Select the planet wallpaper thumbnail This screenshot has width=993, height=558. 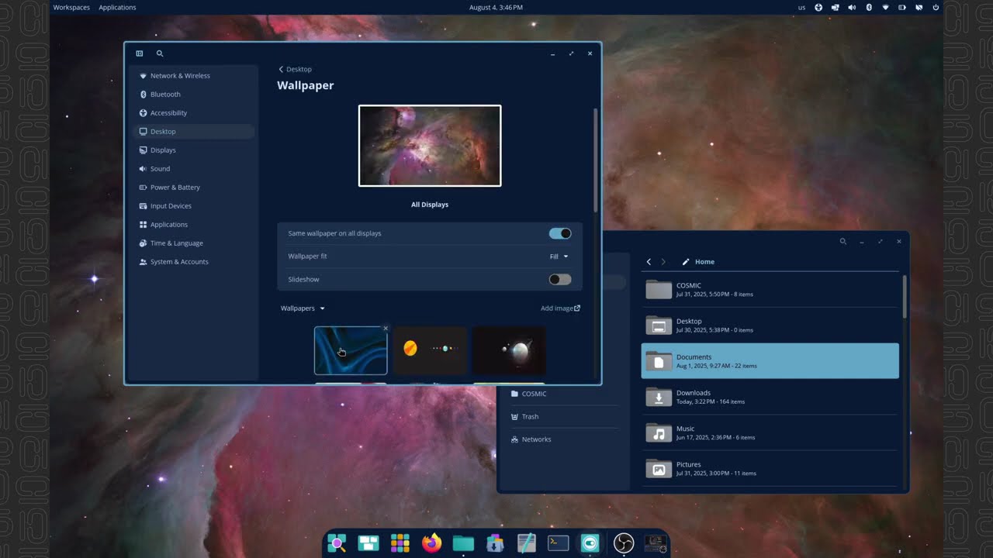click(509, 350)
